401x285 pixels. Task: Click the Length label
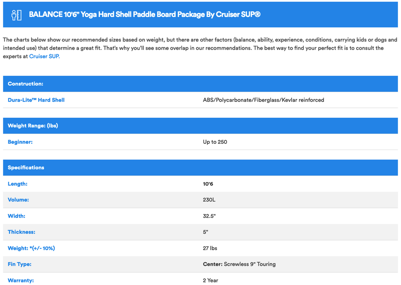pyautogui.click(x=18, y=184)
